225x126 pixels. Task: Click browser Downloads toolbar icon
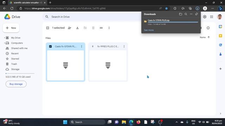click(198, 8)
